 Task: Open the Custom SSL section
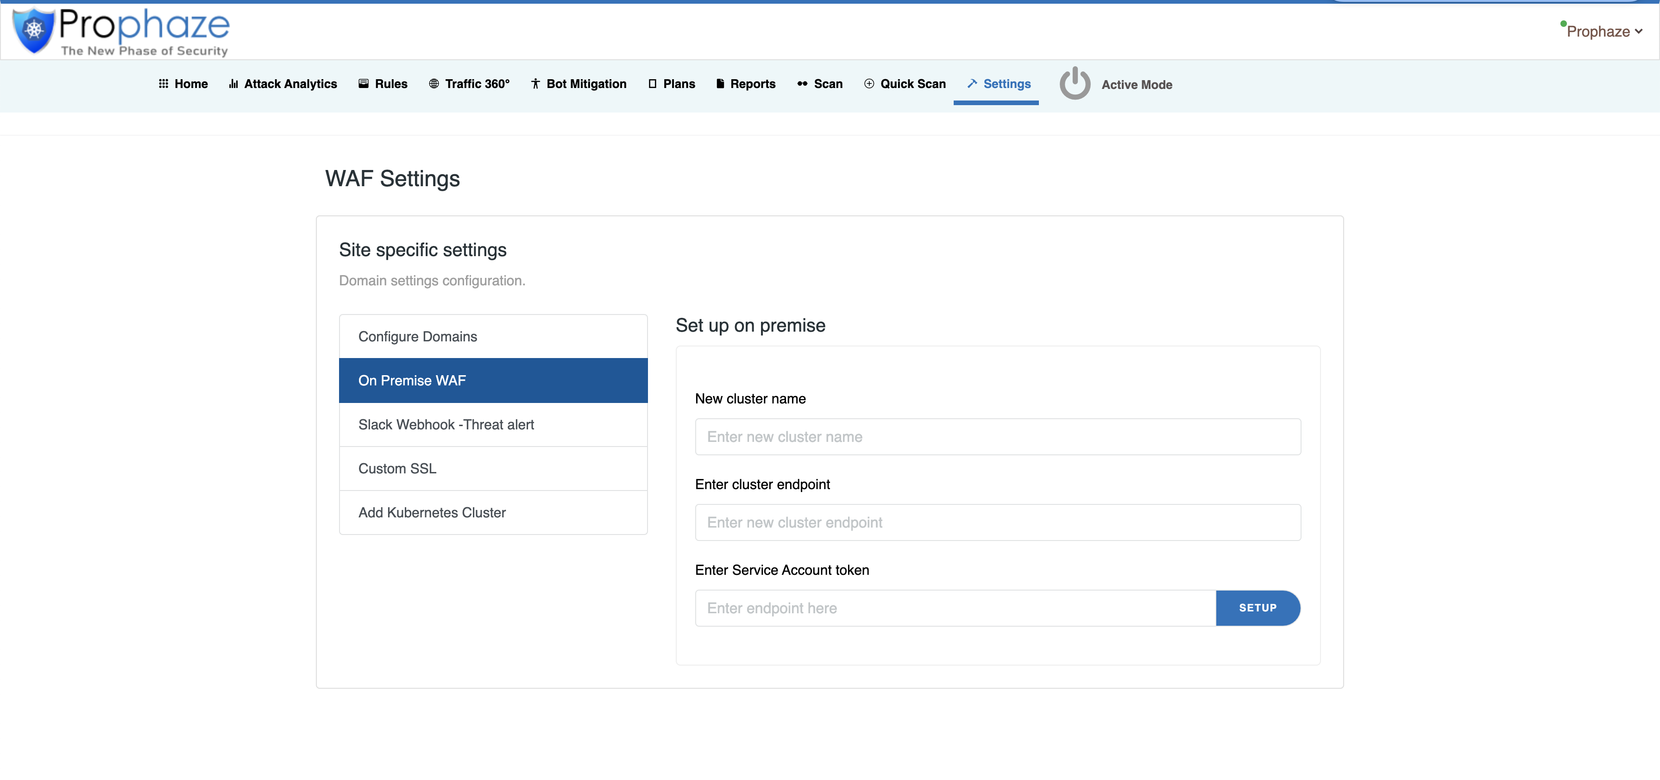(493, 469)
